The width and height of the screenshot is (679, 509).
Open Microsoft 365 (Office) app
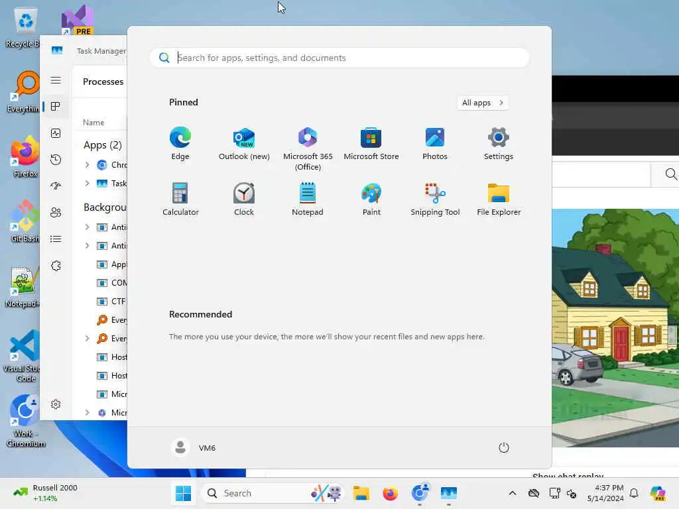308,149
